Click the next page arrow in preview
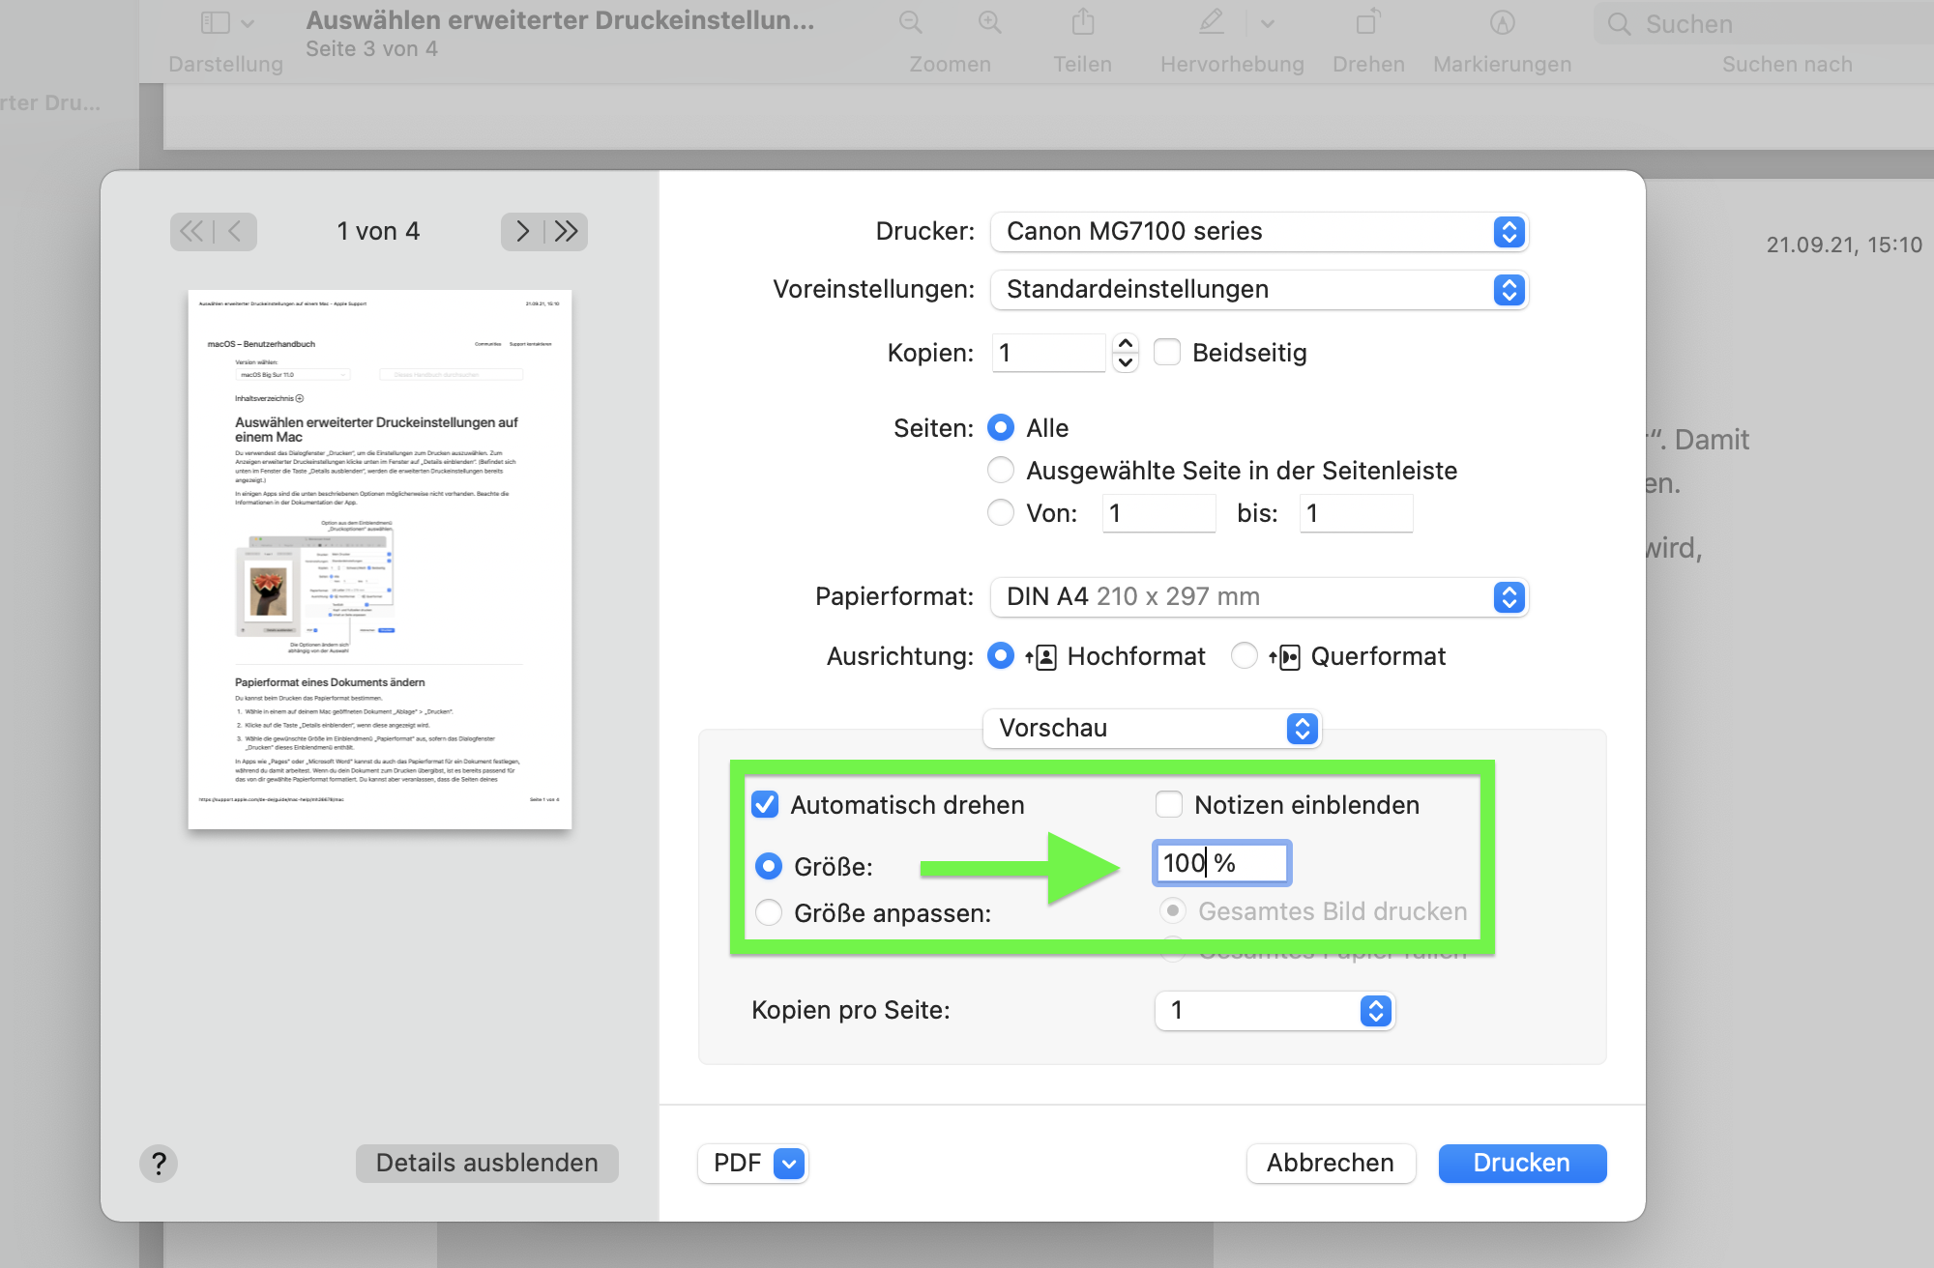1934x1268 pixels. tap(522, 231)
